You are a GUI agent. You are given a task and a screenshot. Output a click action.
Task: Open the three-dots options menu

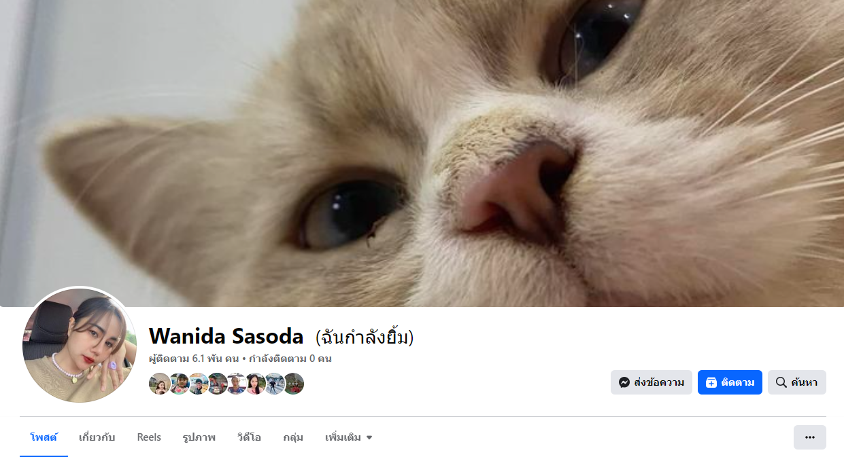(x=809, y=437)
